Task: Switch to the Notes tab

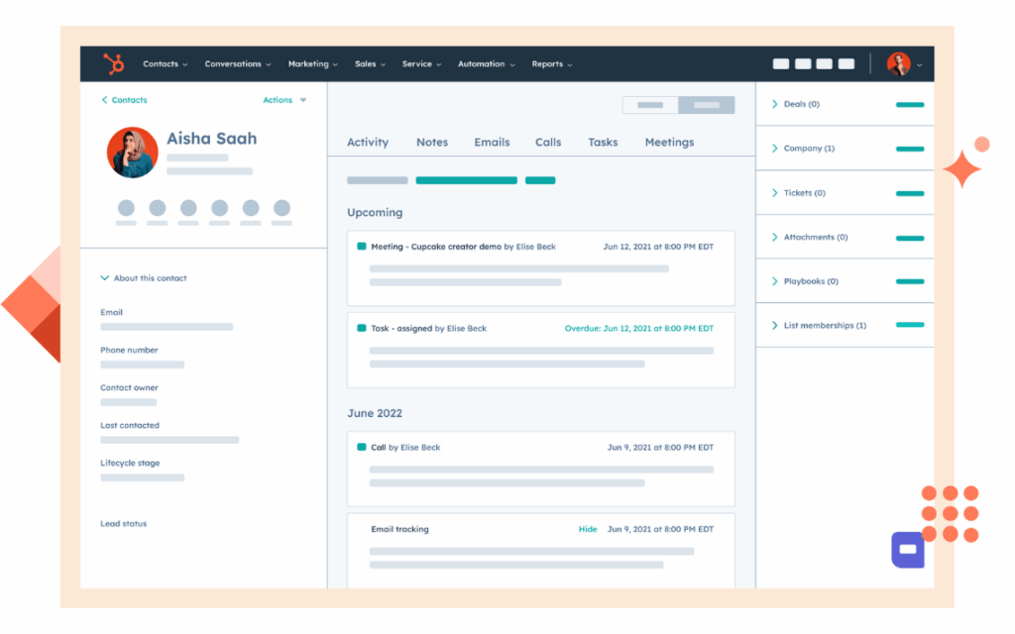Action: (432, 143)
